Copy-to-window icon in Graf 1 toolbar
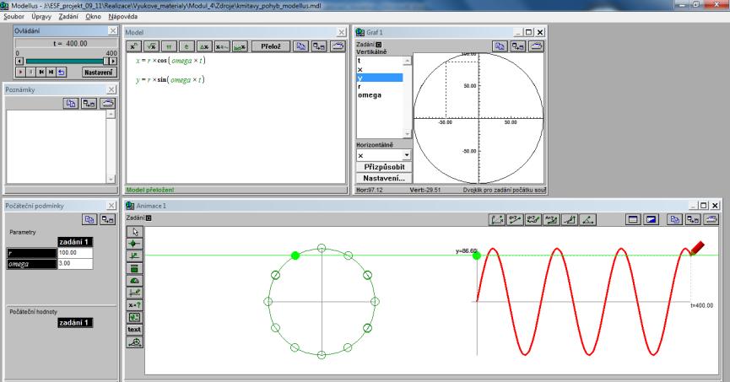The image size is (730, 382). click(x=518, y=46)
